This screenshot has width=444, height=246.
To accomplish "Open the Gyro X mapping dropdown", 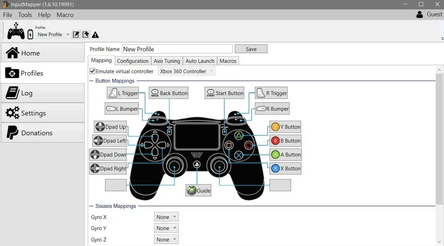I will pos(166,217).
